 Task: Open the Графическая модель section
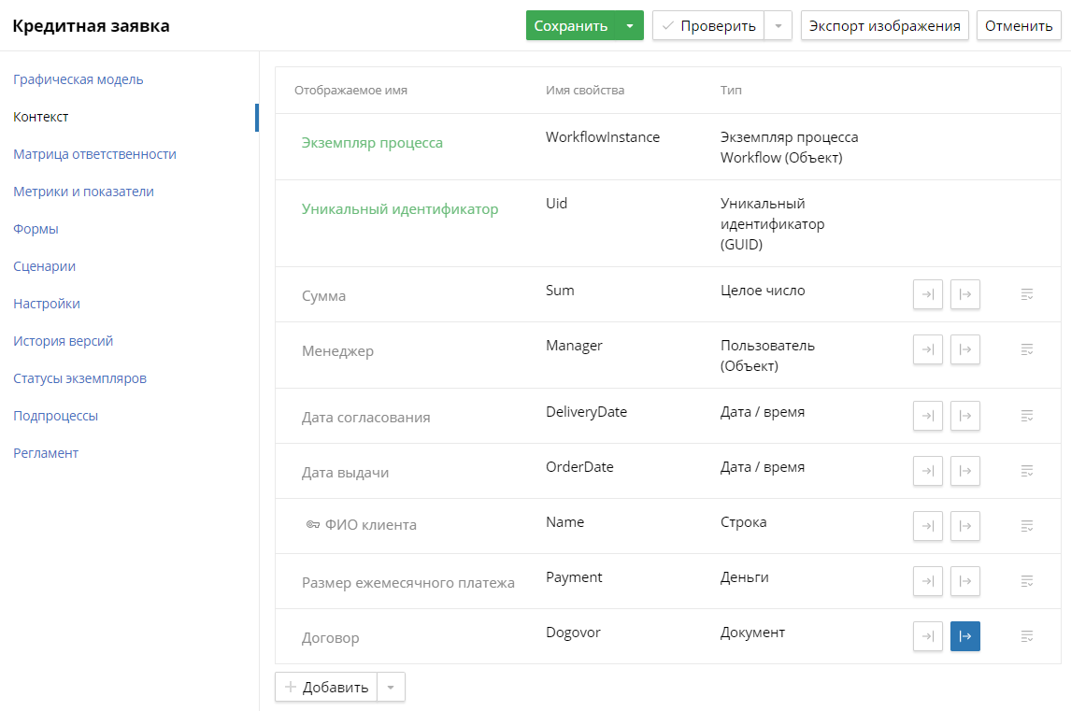point(79,79)
